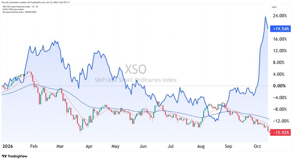The height and width of the screenshot is (161, 293).
Task: Click the Fat_tail_Investment TradingView.com header text
Action: tap(35, 2)
